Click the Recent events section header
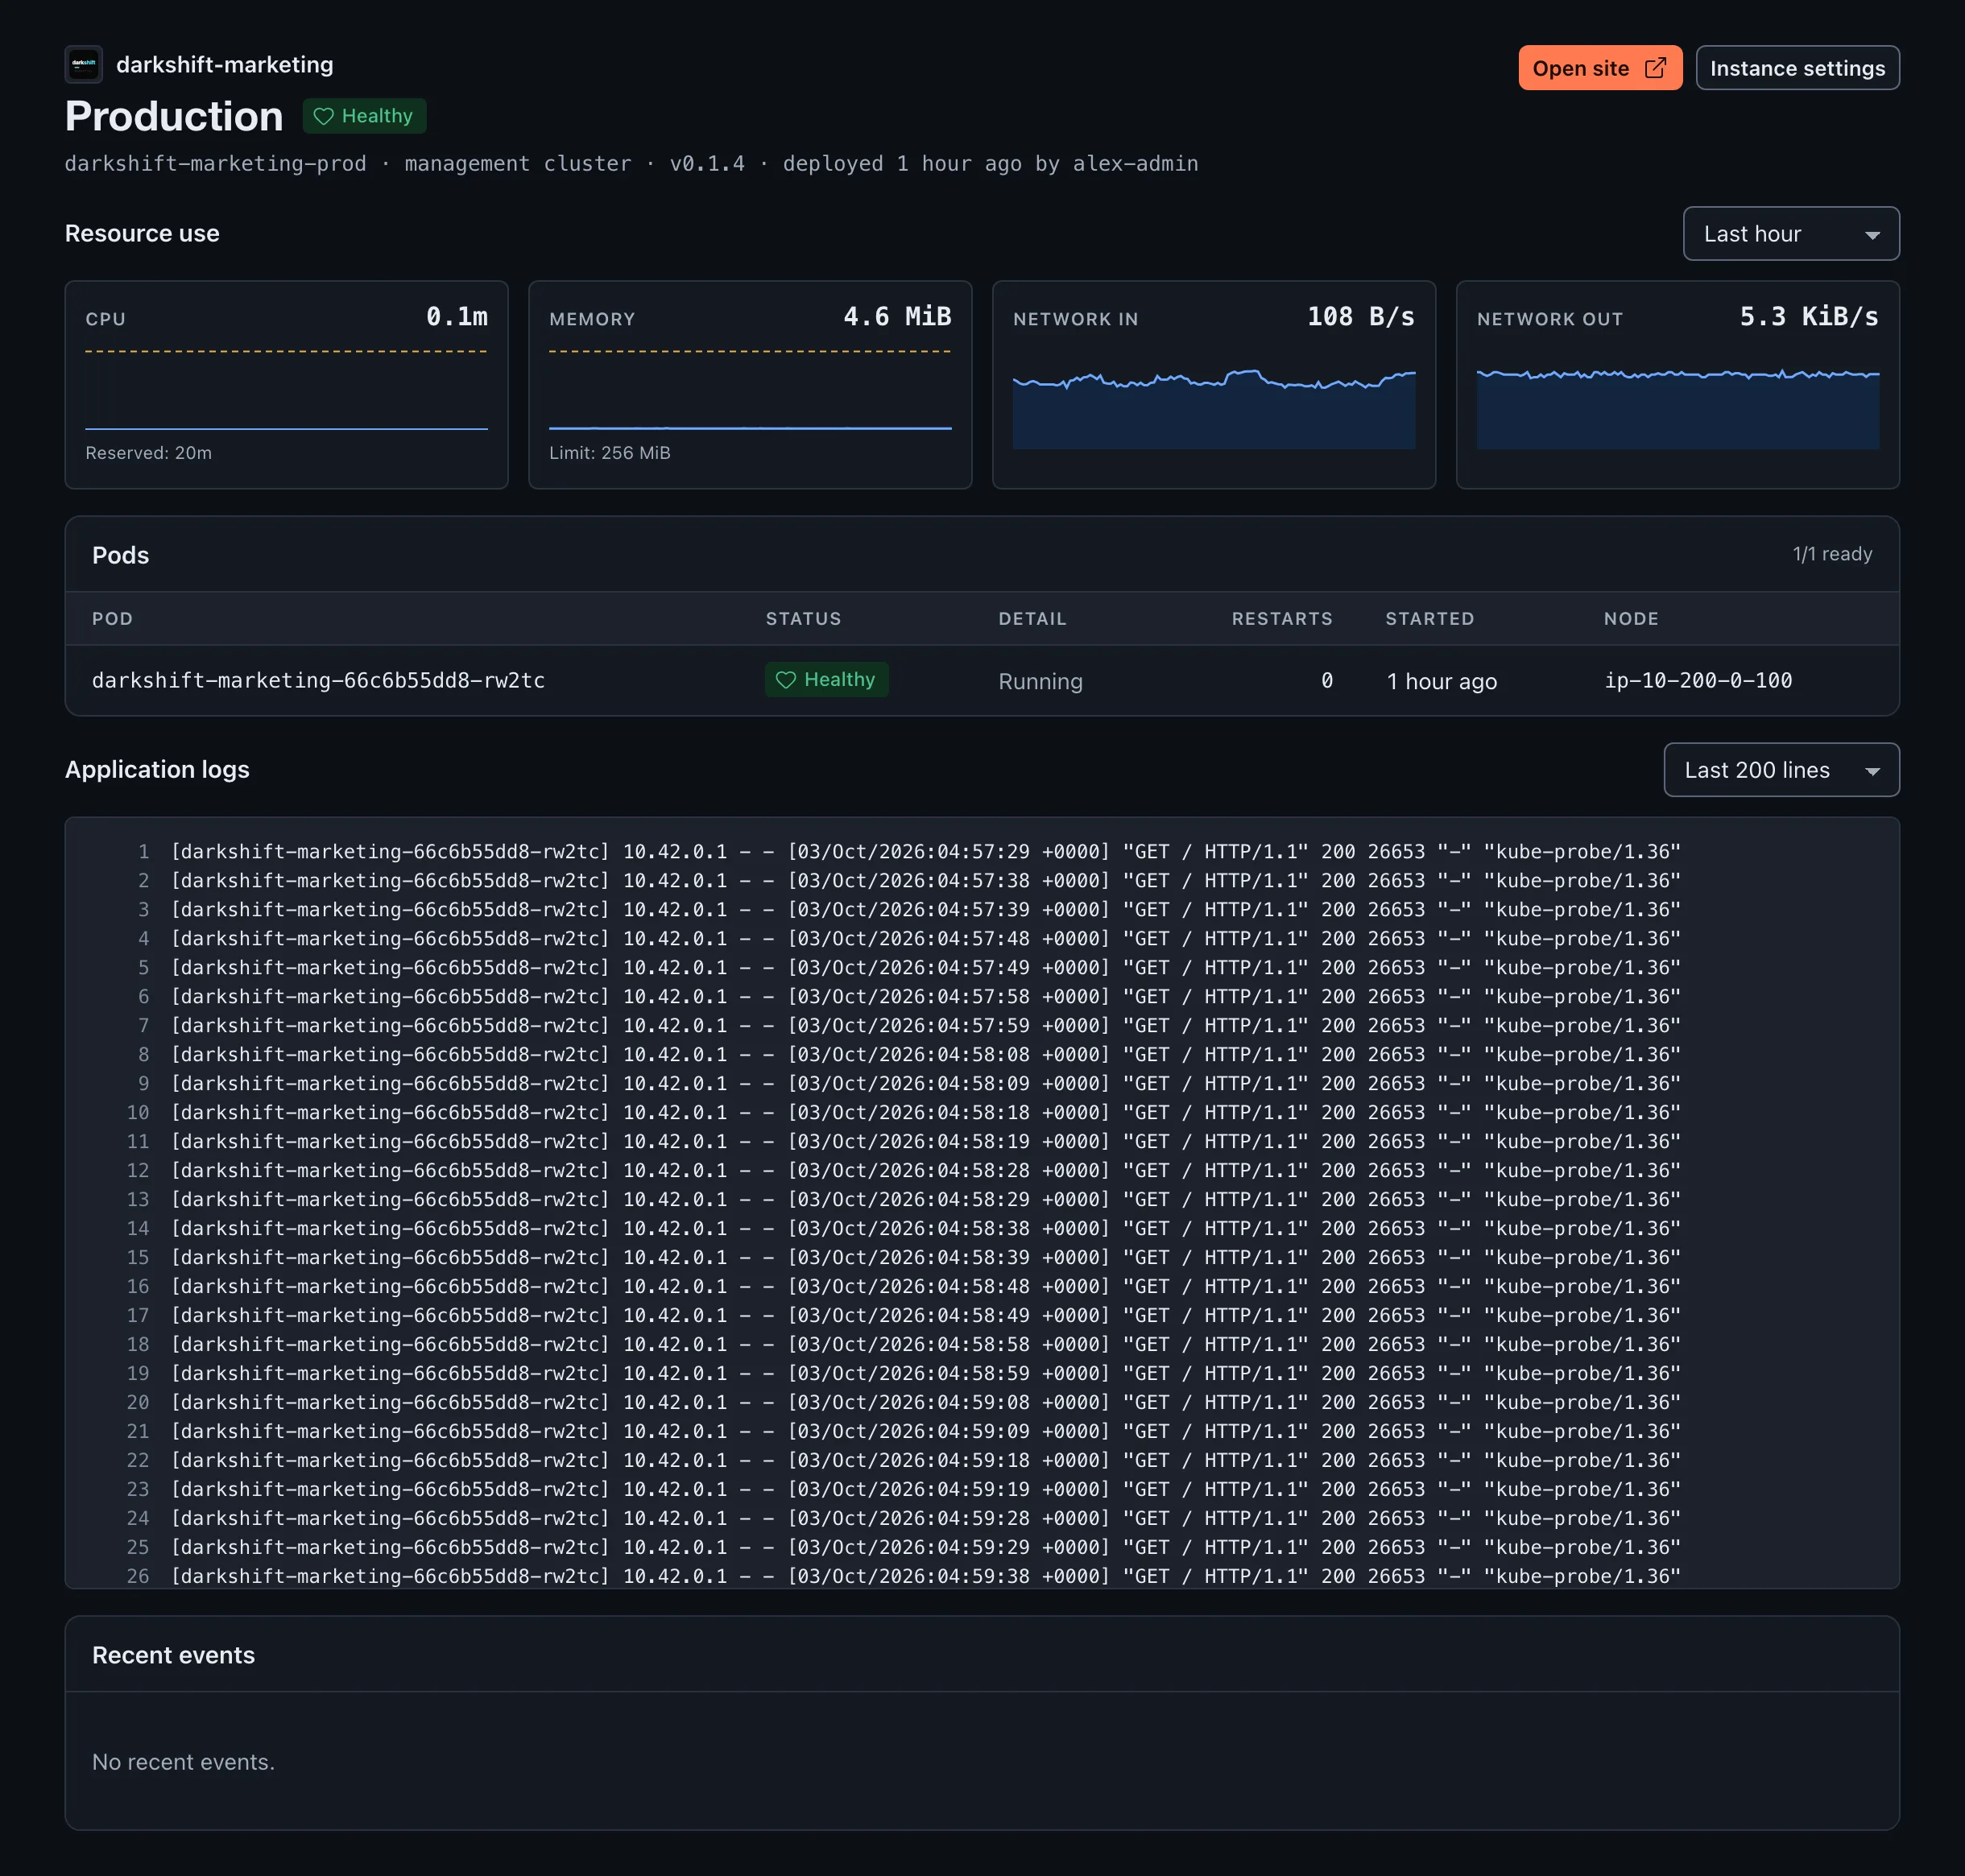 click(x=173, y=1655)
